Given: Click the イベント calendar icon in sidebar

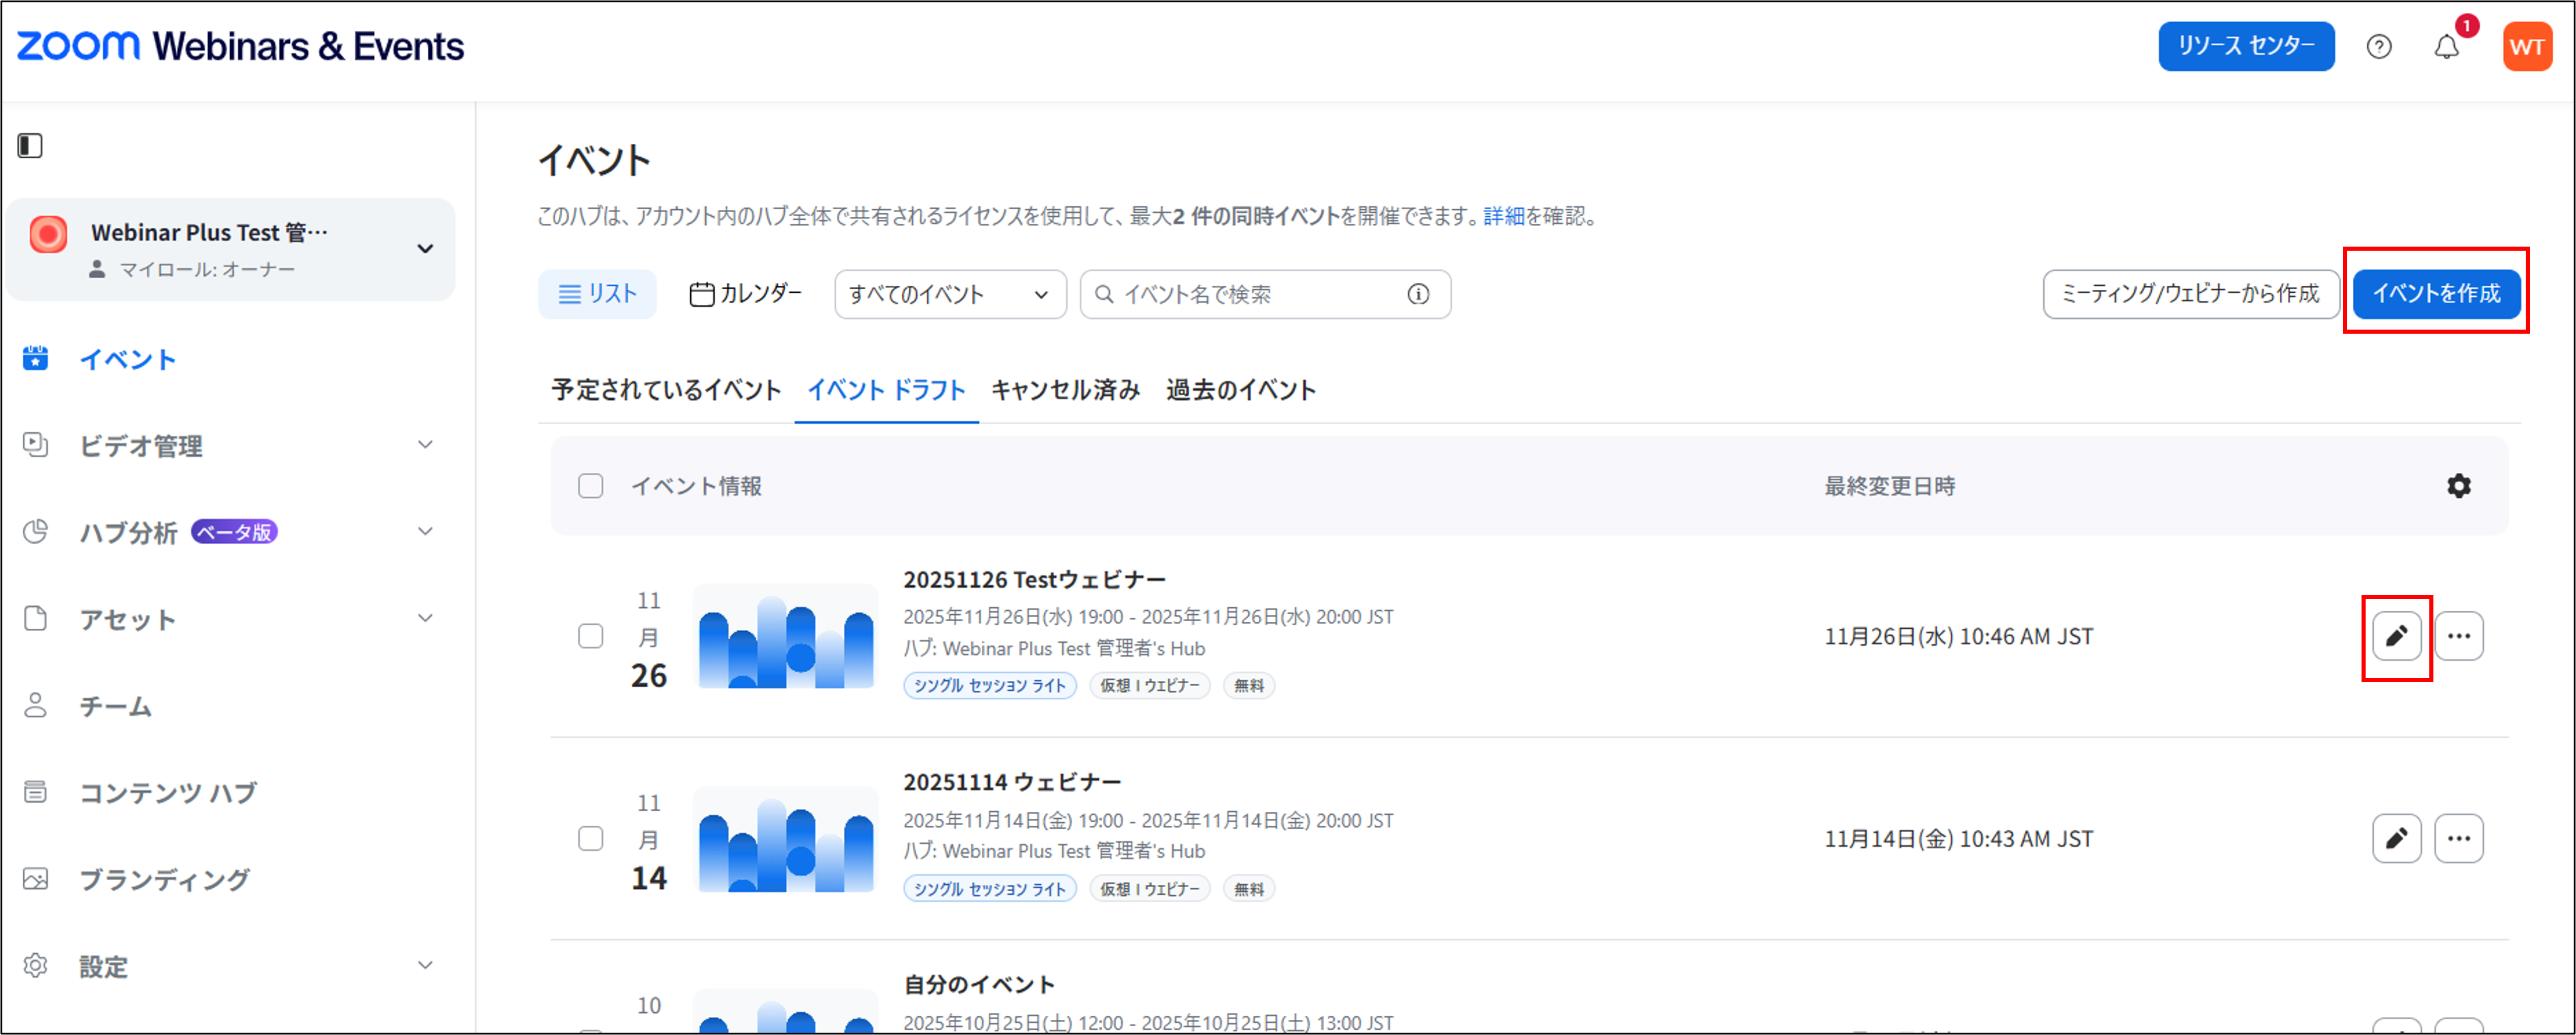Looking at the screenshot, I should (35, 358).
